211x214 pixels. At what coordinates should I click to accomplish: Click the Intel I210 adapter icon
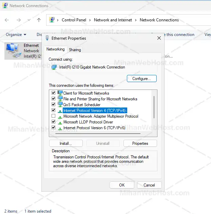pos(54,67)
